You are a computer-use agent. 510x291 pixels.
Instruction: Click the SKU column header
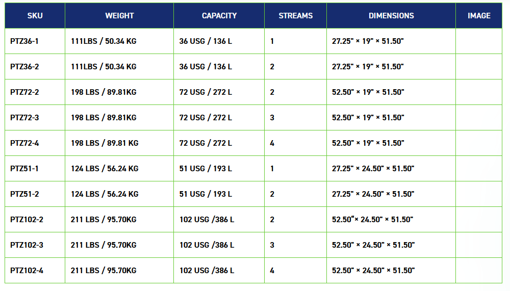pos(35,16)
